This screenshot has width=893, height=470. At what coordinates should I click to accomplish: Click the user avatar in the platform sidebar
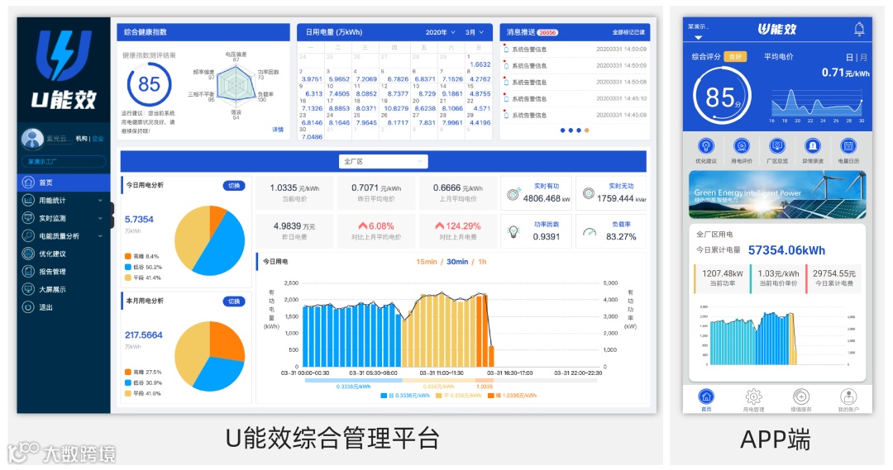[x=32, y=138]
